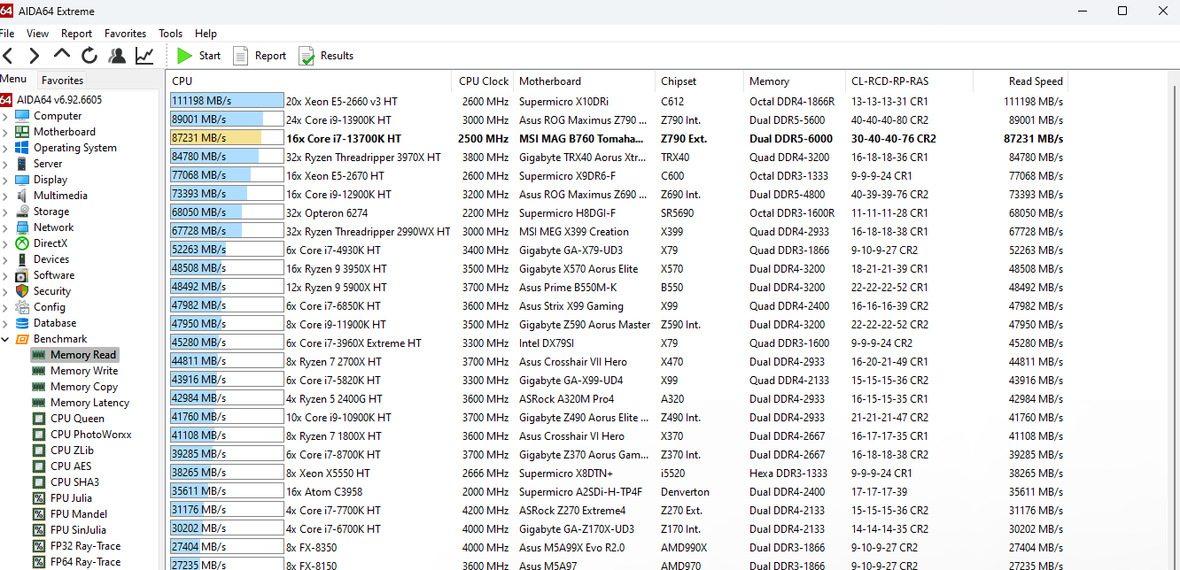Select the DirectX Xbox icon in tree
This screenshot has width=1180, height=570.
click(x=22, y=243)
